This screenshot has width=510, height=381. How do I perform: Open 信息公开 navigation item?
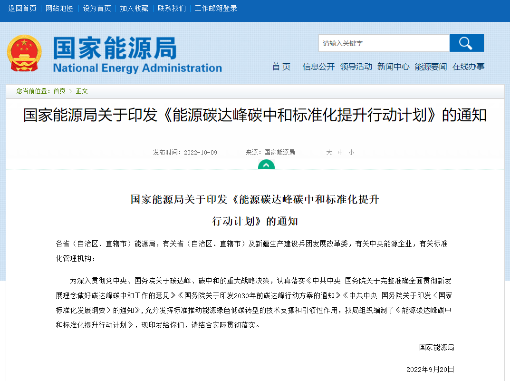click(x=318, y=67)
